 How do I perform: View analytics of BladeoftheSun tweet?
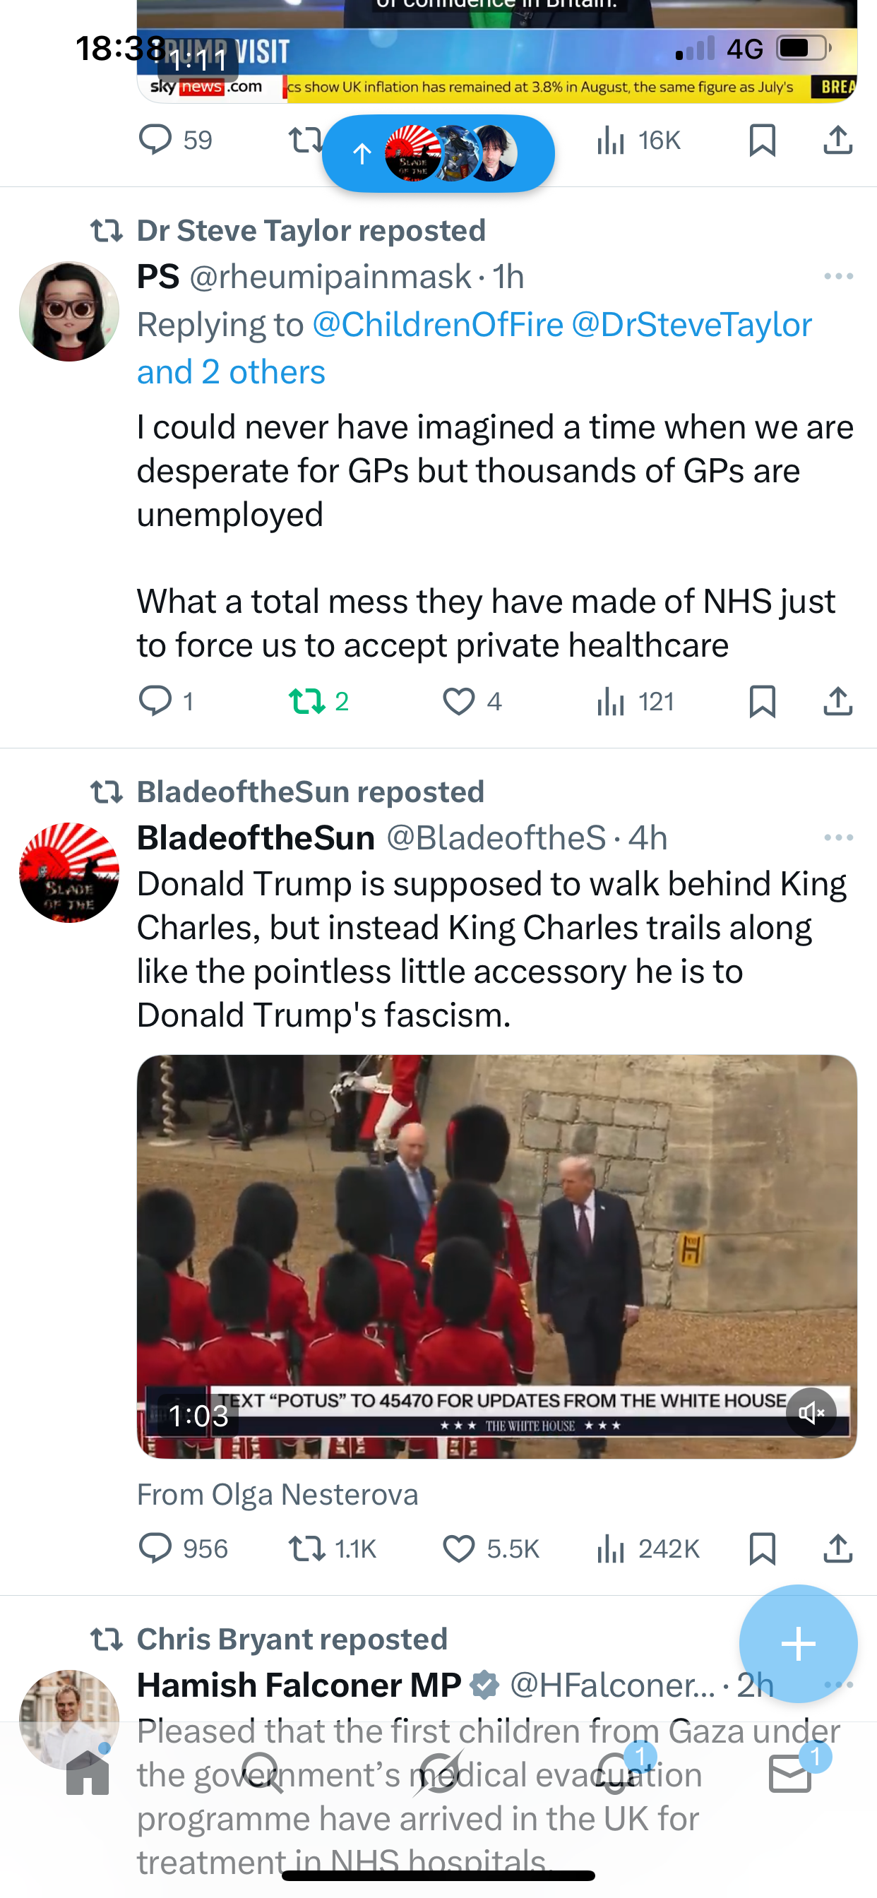tap(611, 1548)
